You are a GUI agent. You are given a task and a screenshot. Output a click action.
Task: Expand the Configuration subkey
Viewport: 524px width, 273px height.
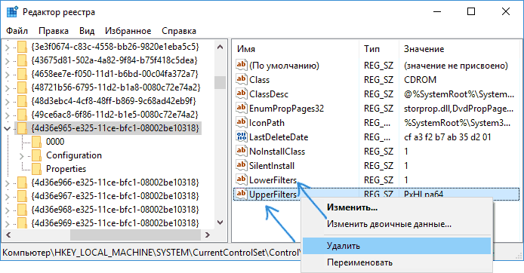(22, 155)
